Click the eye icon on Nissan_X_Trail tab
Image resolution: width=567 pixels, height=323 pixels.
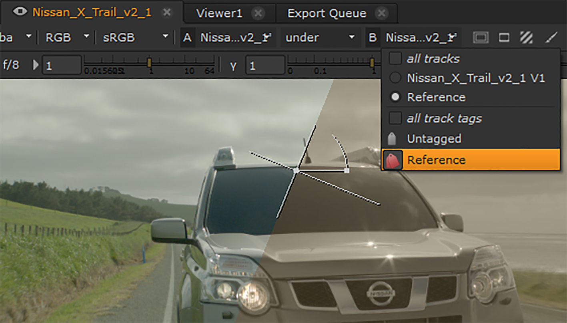[x=20, y=12]
